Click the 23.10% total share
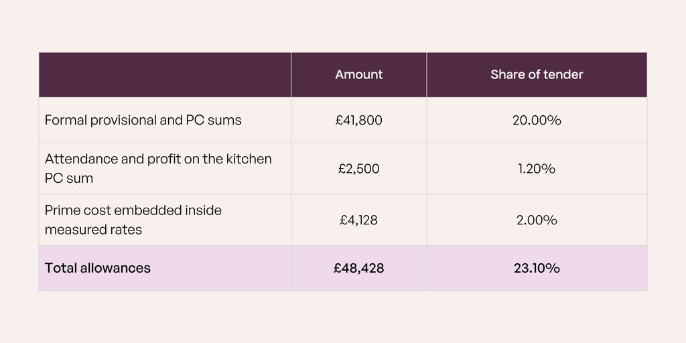The image size is (686, 343). click(537, 268)
